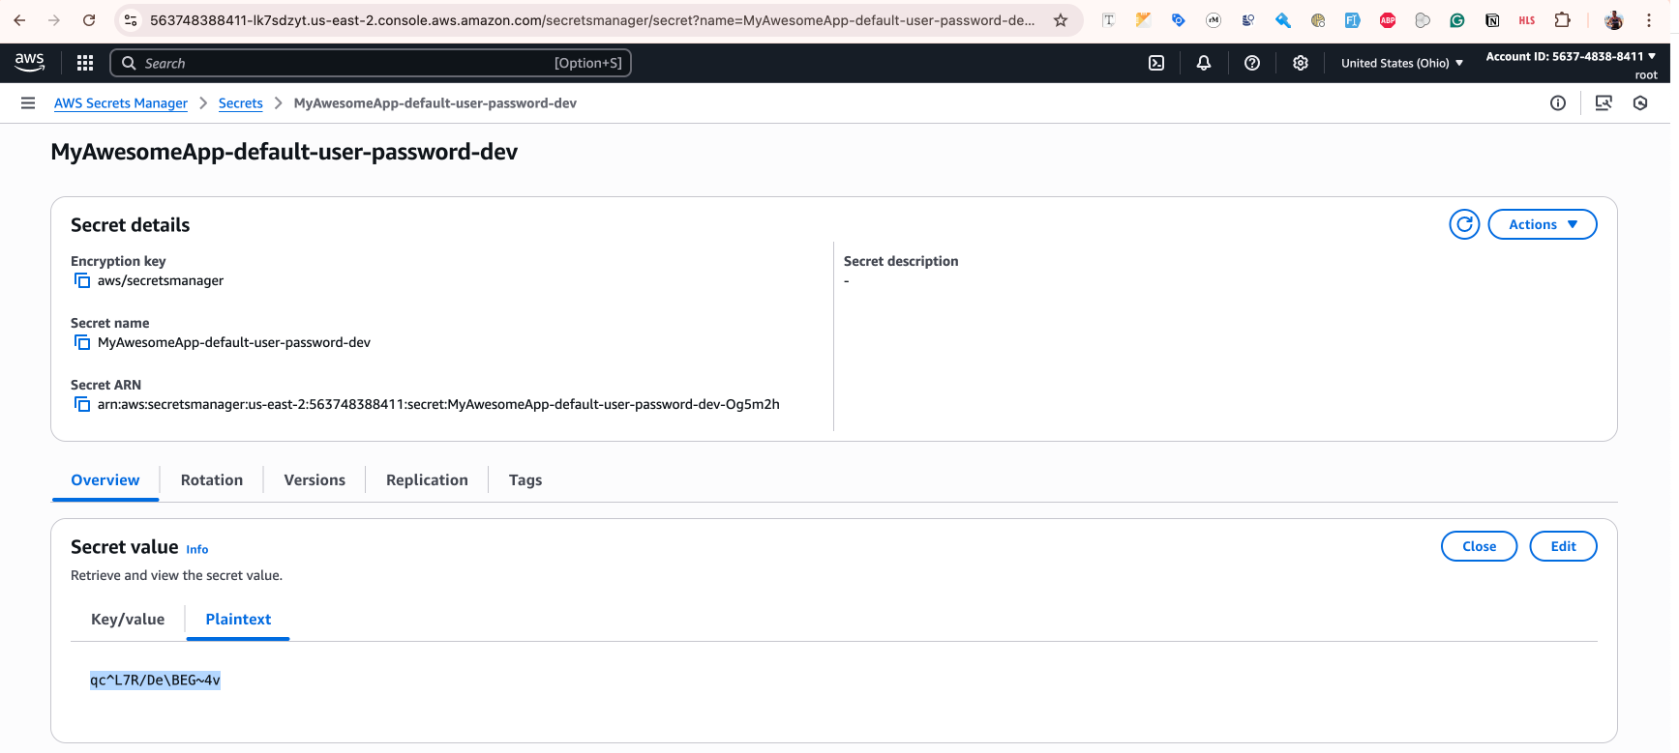Open the browser profile avatar

[1613, 20]
